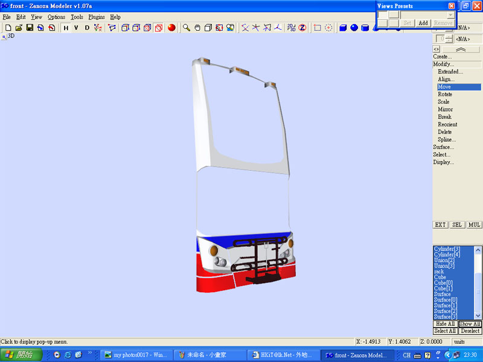Click the 2D/3D view switch icon

pyautogui.click(x=291, y=28)
